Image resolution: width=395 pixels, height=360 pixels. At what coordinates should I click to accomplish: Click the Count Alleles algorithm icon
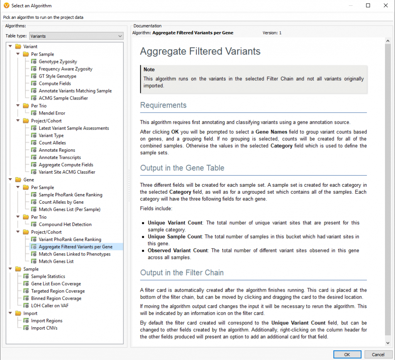(x=34, y=143)
